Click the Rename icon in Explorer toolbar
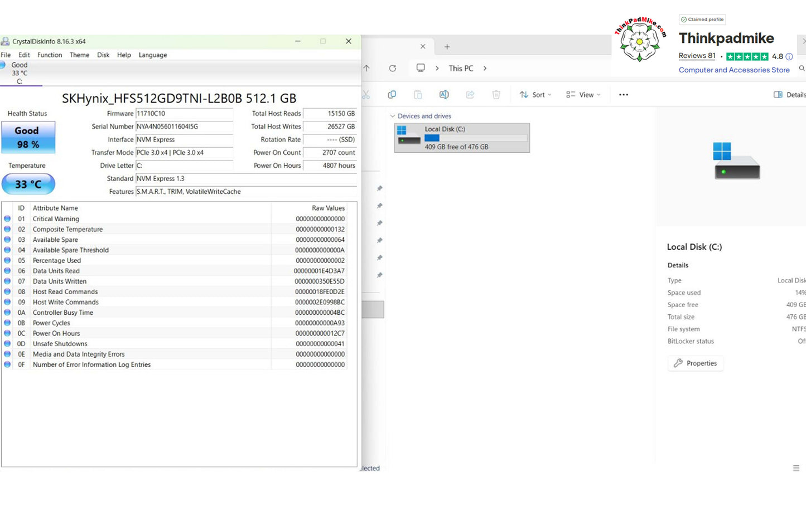This screenshot has width=806, height=506. coord(444,95)
